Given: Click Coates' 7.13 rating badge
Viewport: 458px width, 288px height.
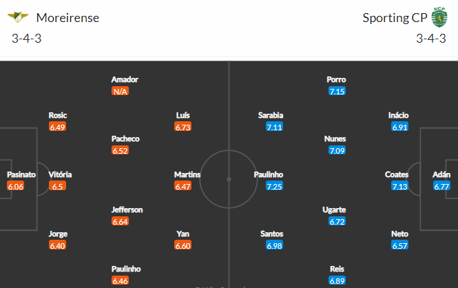Looking at the screenshot, I should 399,186.
